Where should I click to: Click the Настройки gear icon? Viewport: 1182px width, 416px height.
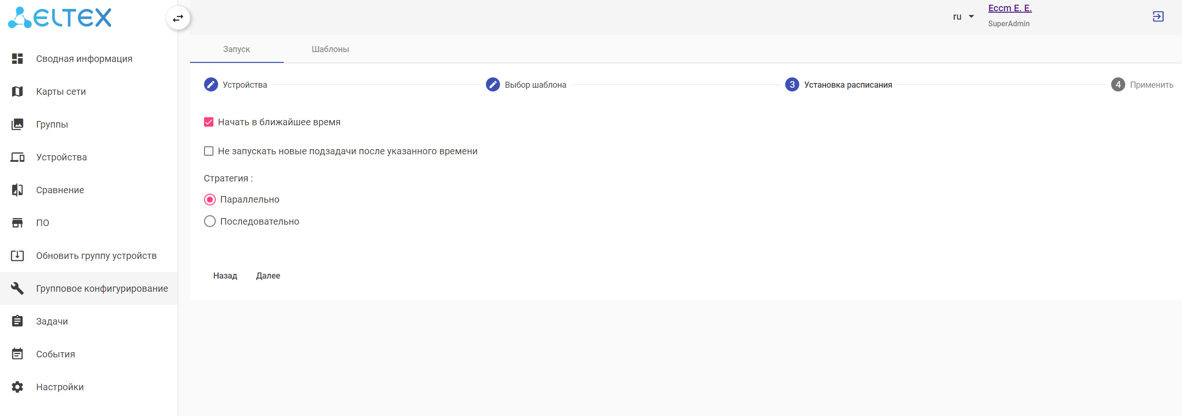[x=17, y=387]
